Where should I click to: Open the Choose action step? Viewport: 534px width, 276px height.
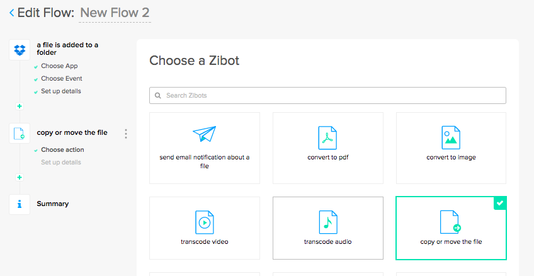tap(62, 150)
